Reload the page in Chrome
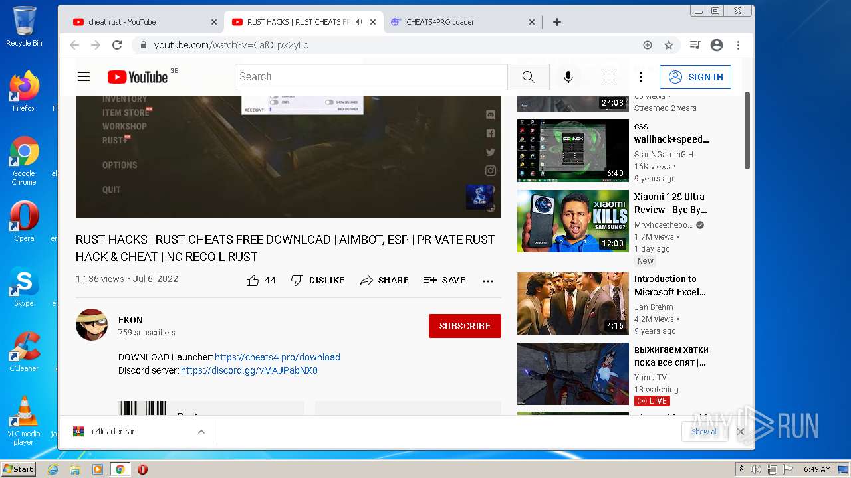851x478 pixels. click(x=117, y=45)
